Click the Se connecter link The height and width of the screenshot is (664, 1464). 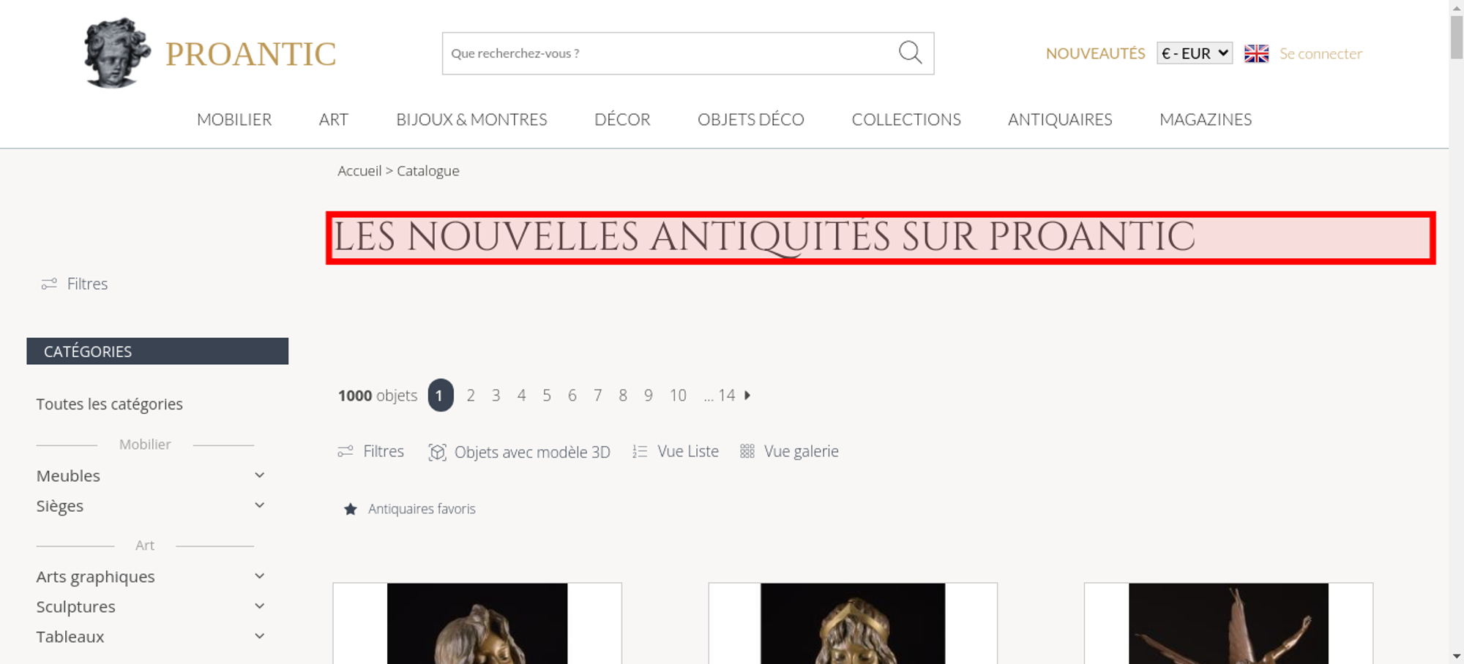[1321, 53]
